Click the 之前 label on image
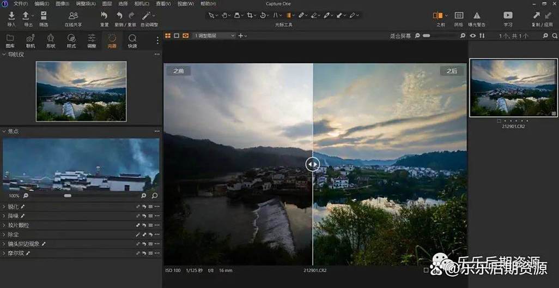This screenshot has height=288, width=559. (x=179, y=71)
